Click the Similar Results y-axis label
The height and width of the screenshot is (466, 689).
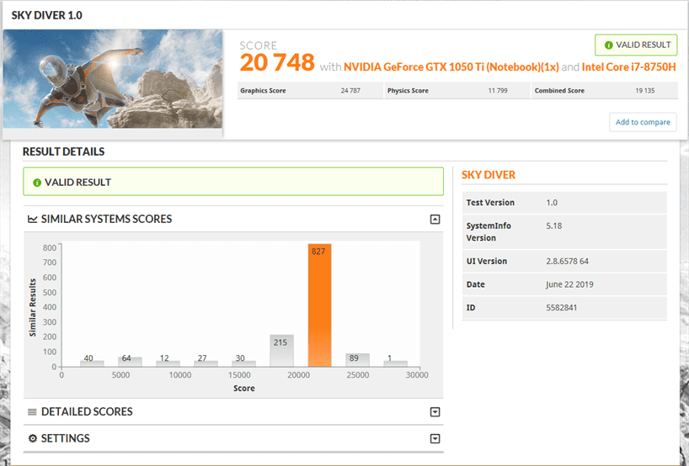click(32, 308)
